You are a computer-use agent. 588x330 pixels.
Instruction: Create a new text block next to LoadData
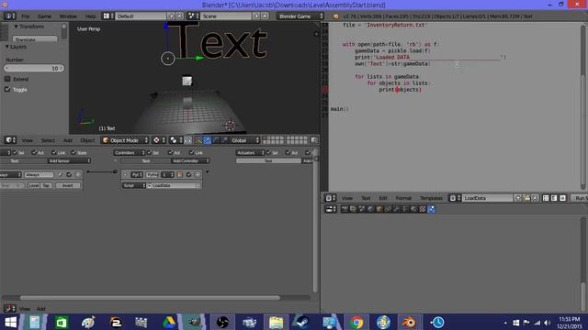pos(518,198)
